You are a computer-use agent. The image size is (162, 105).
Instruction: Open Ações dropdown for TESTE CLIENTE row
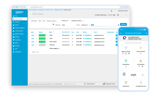pyautogui.click(x=34, y=42)
